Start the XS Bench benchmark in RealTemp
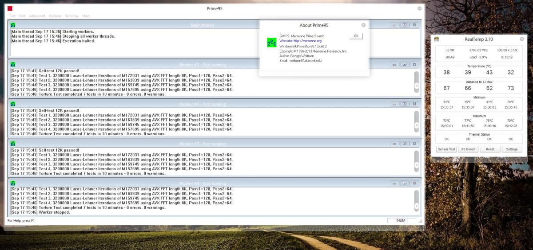 (x=468, y=149)
